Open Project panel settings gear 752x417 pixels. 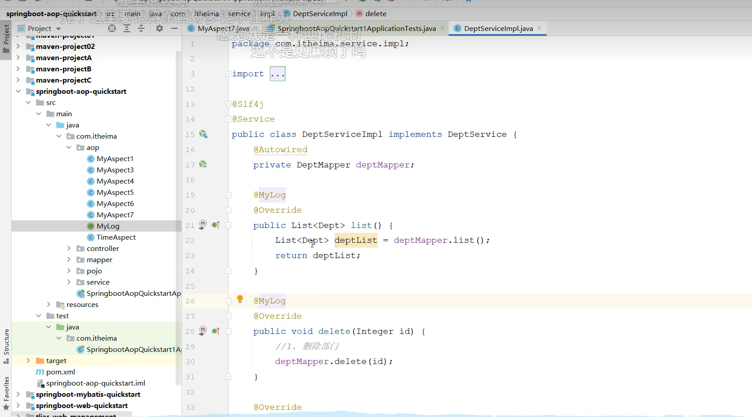point(160,28)
